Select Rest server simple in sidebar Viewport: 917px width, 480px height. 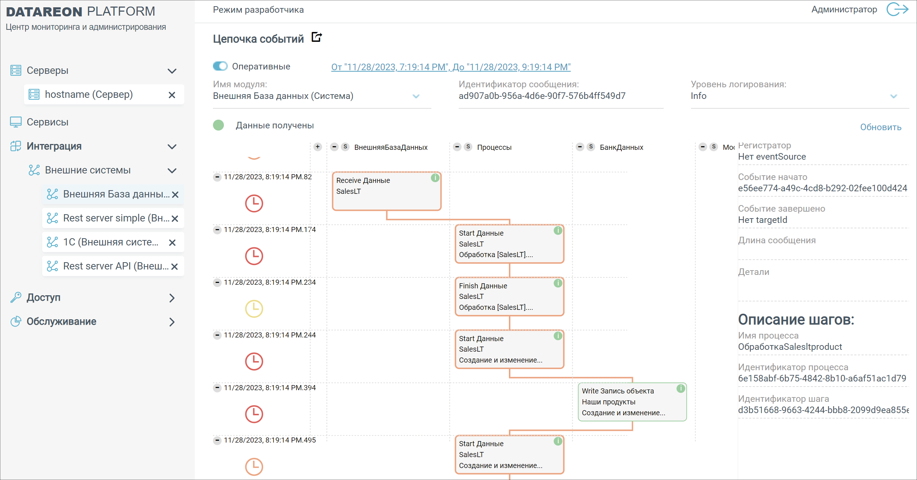click(116, 218)
